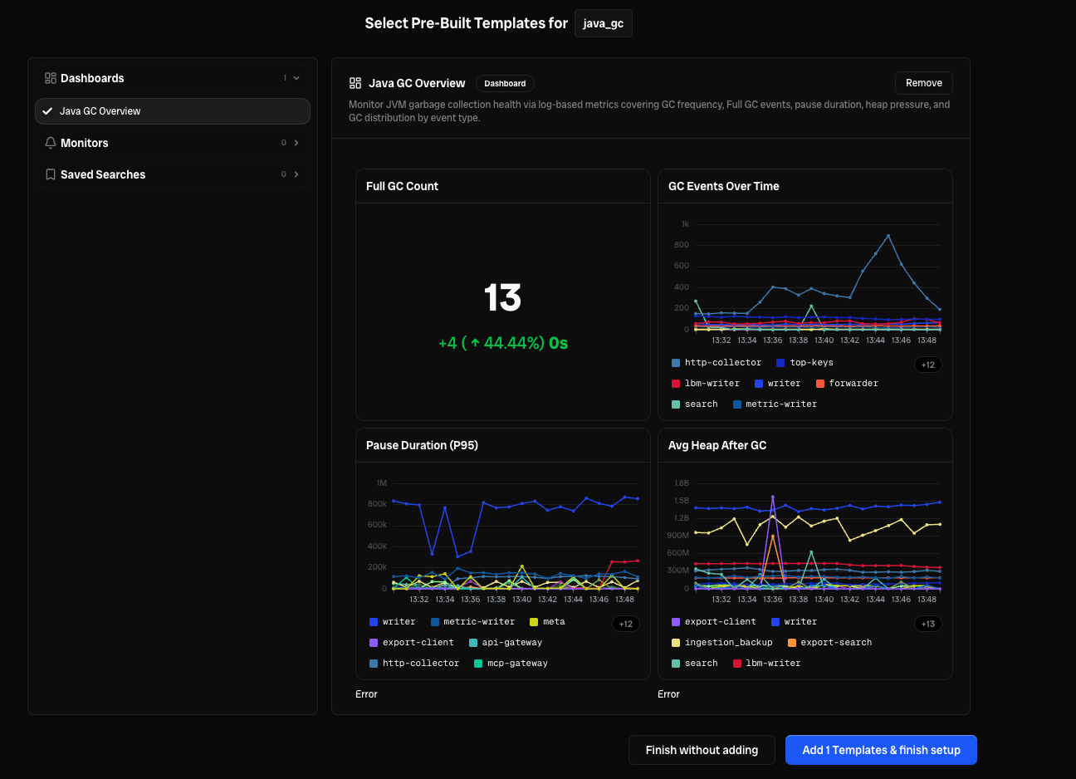This screenshot has height=779, width=1076.
Task: Click http-collector label in Pause Duration legend
Action: tap(421, 664)
